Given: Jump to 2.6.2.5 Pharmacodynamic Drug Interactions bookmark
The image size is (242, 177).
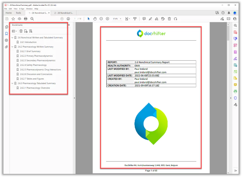Looking at the screenshot, I should pyautogui.click(x=41, y=70).
